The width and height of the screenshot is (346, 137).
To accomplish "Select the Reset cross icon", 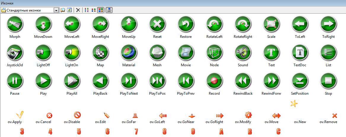I will [157, 24].
